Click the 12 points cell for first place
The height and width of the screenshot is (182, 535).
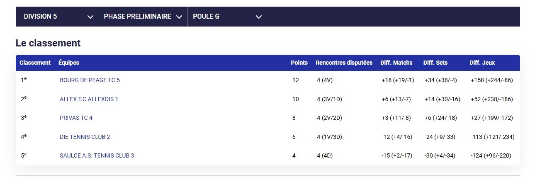click(295, 80)
